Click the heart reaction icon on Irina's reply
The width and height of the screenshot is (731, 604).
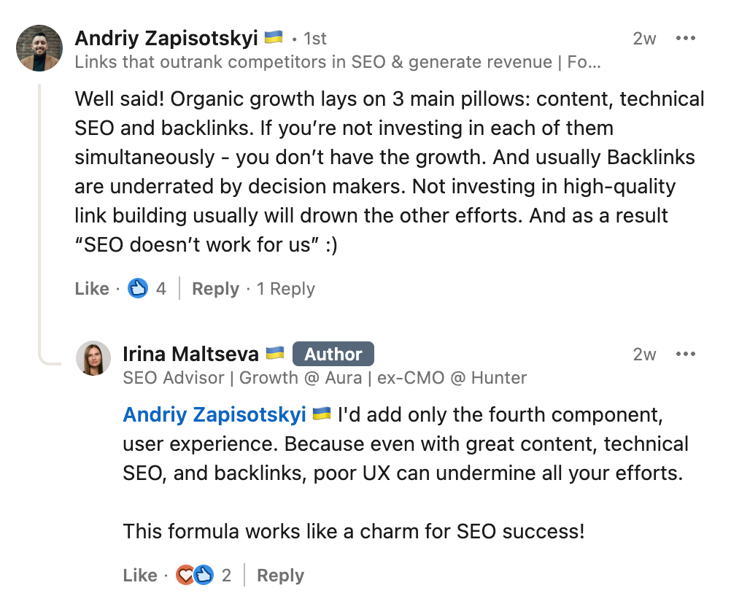(186, 576)
